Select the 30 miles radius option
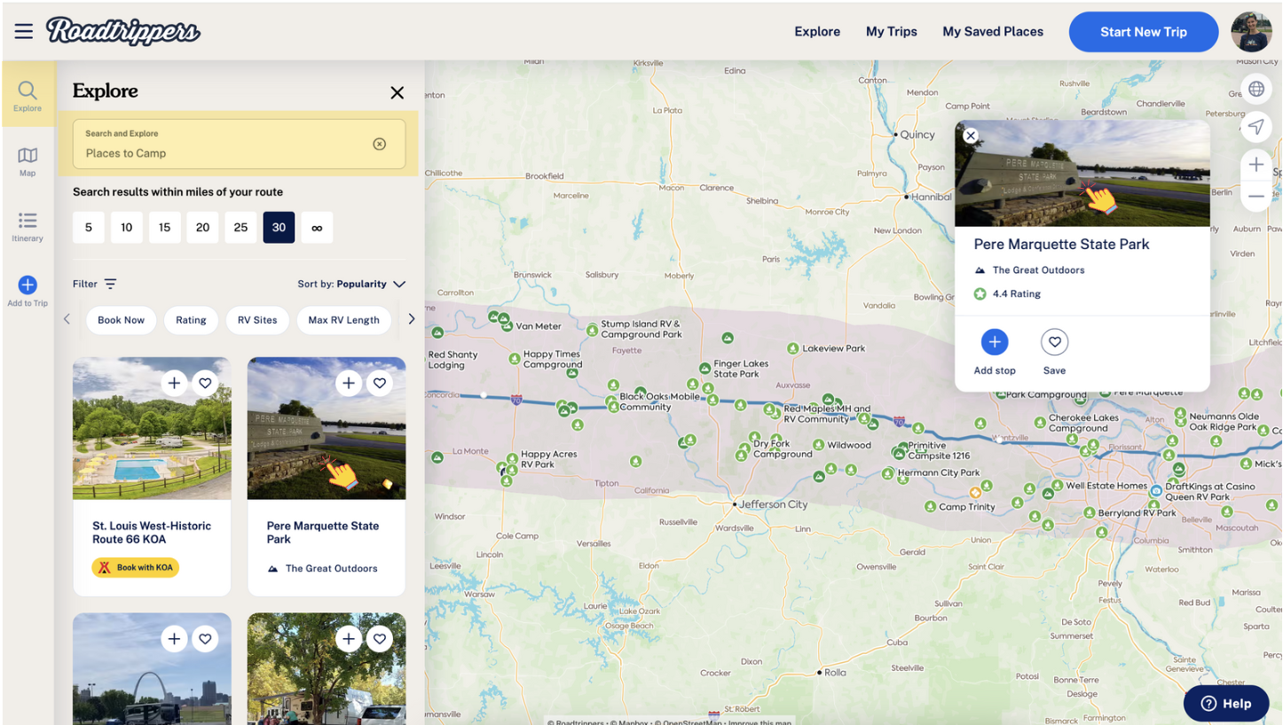 (x=279, y=228)
